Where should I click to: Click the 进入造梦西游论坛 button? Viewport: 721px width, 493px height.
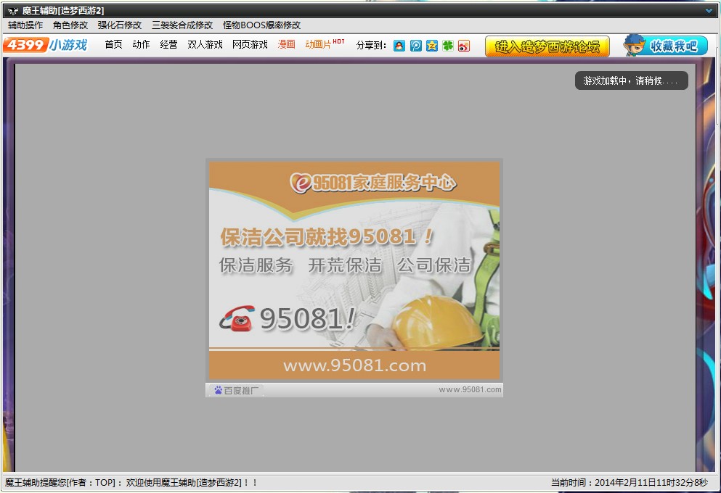pyautogui.click(x=547, y=46)
